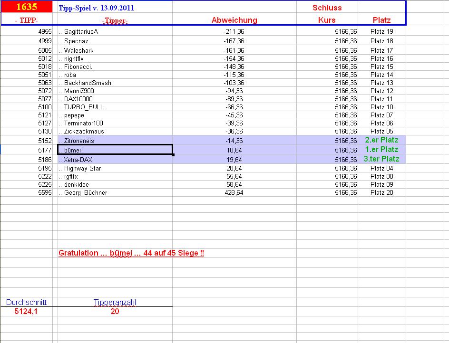
Task: Select the 20 tipper count cell
Action: click(115, 311)
